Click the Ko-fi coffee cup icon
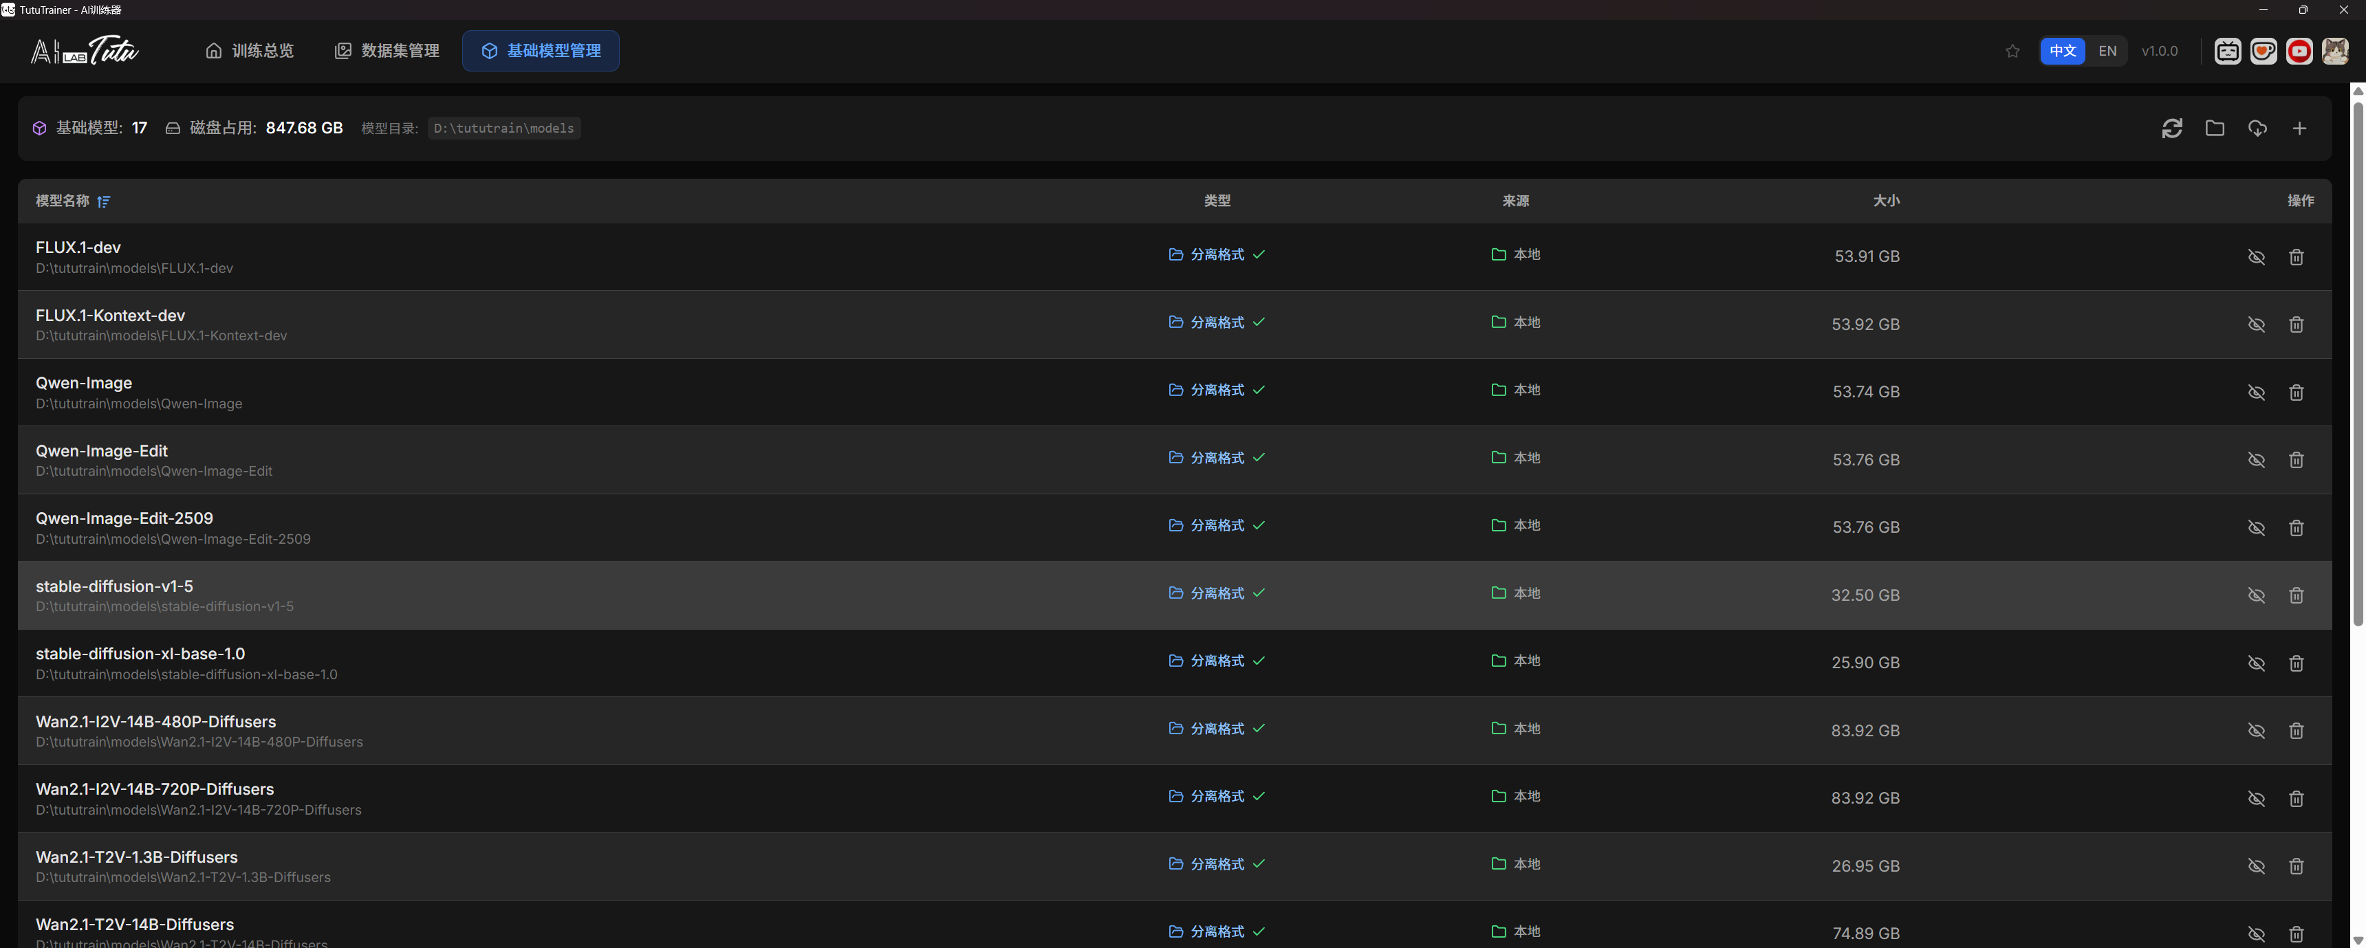This screenshot has width=2366, height=948. [2263, 52]
